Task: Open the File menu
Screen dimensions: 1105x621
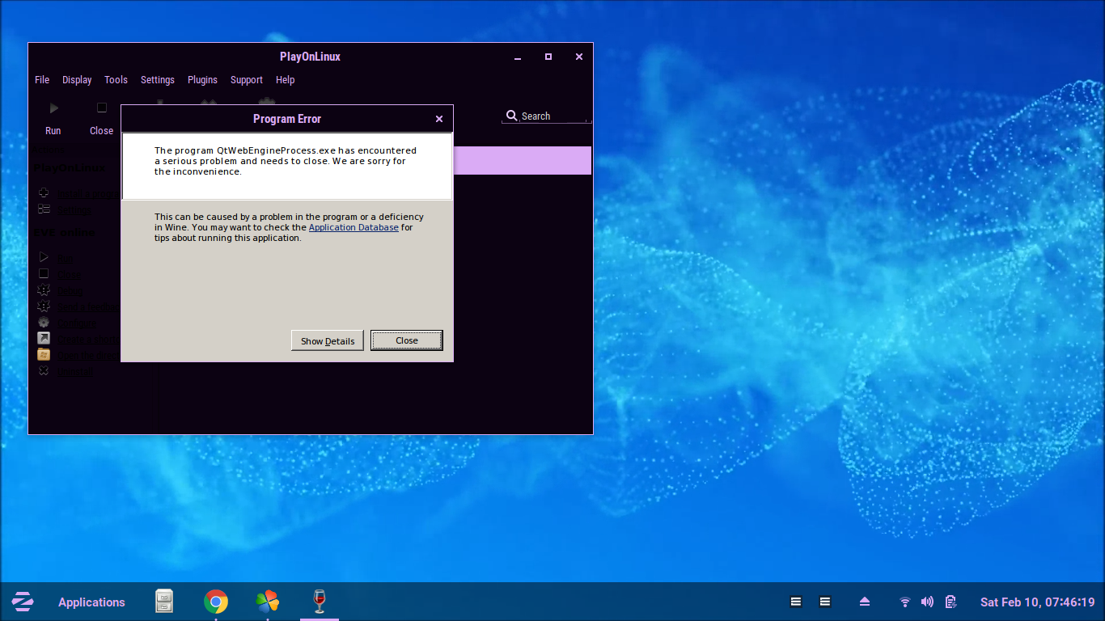Action: (42, 80)
